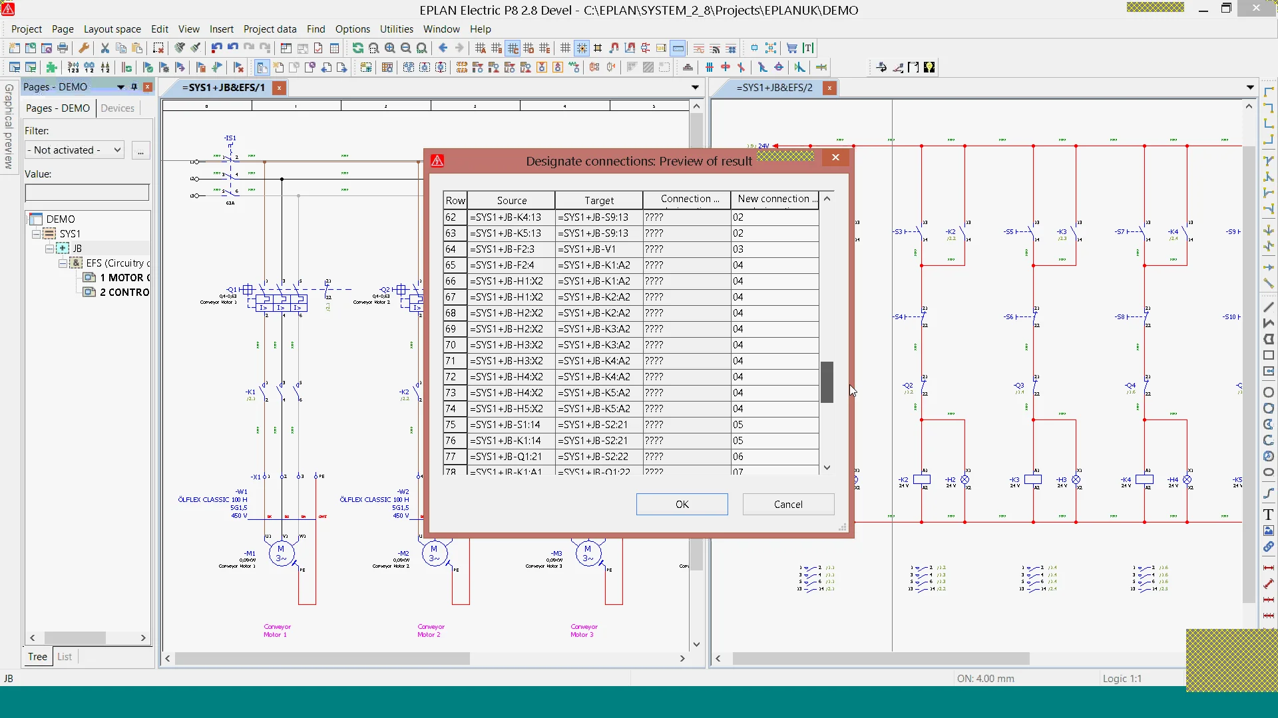Select the Circle drawing tool
Viewport: 1278px width, 718px height.
1269,392
